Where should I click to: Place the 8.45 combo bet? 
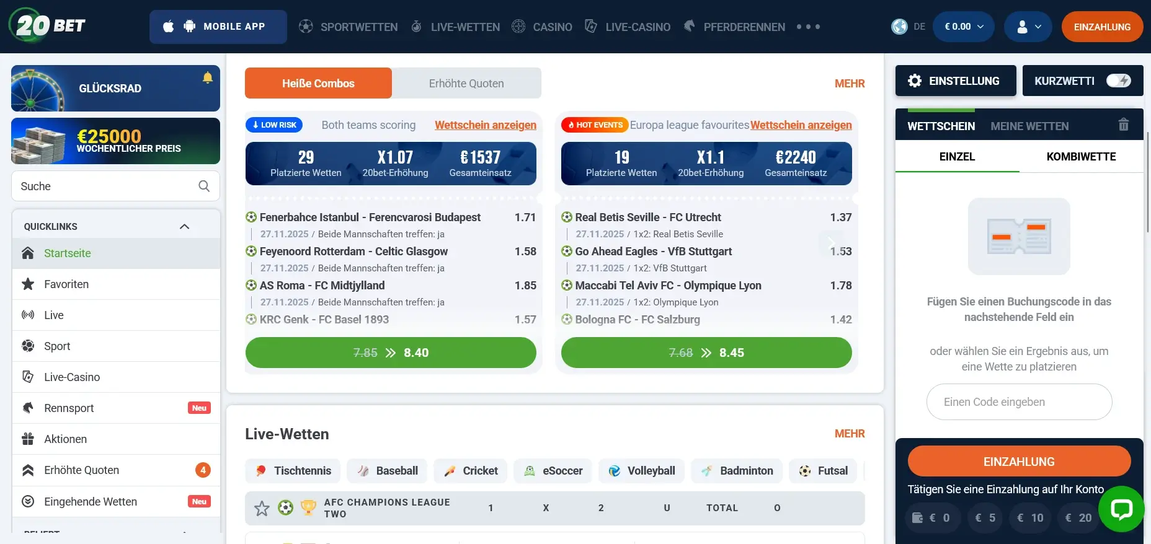(x=706, y=353)
